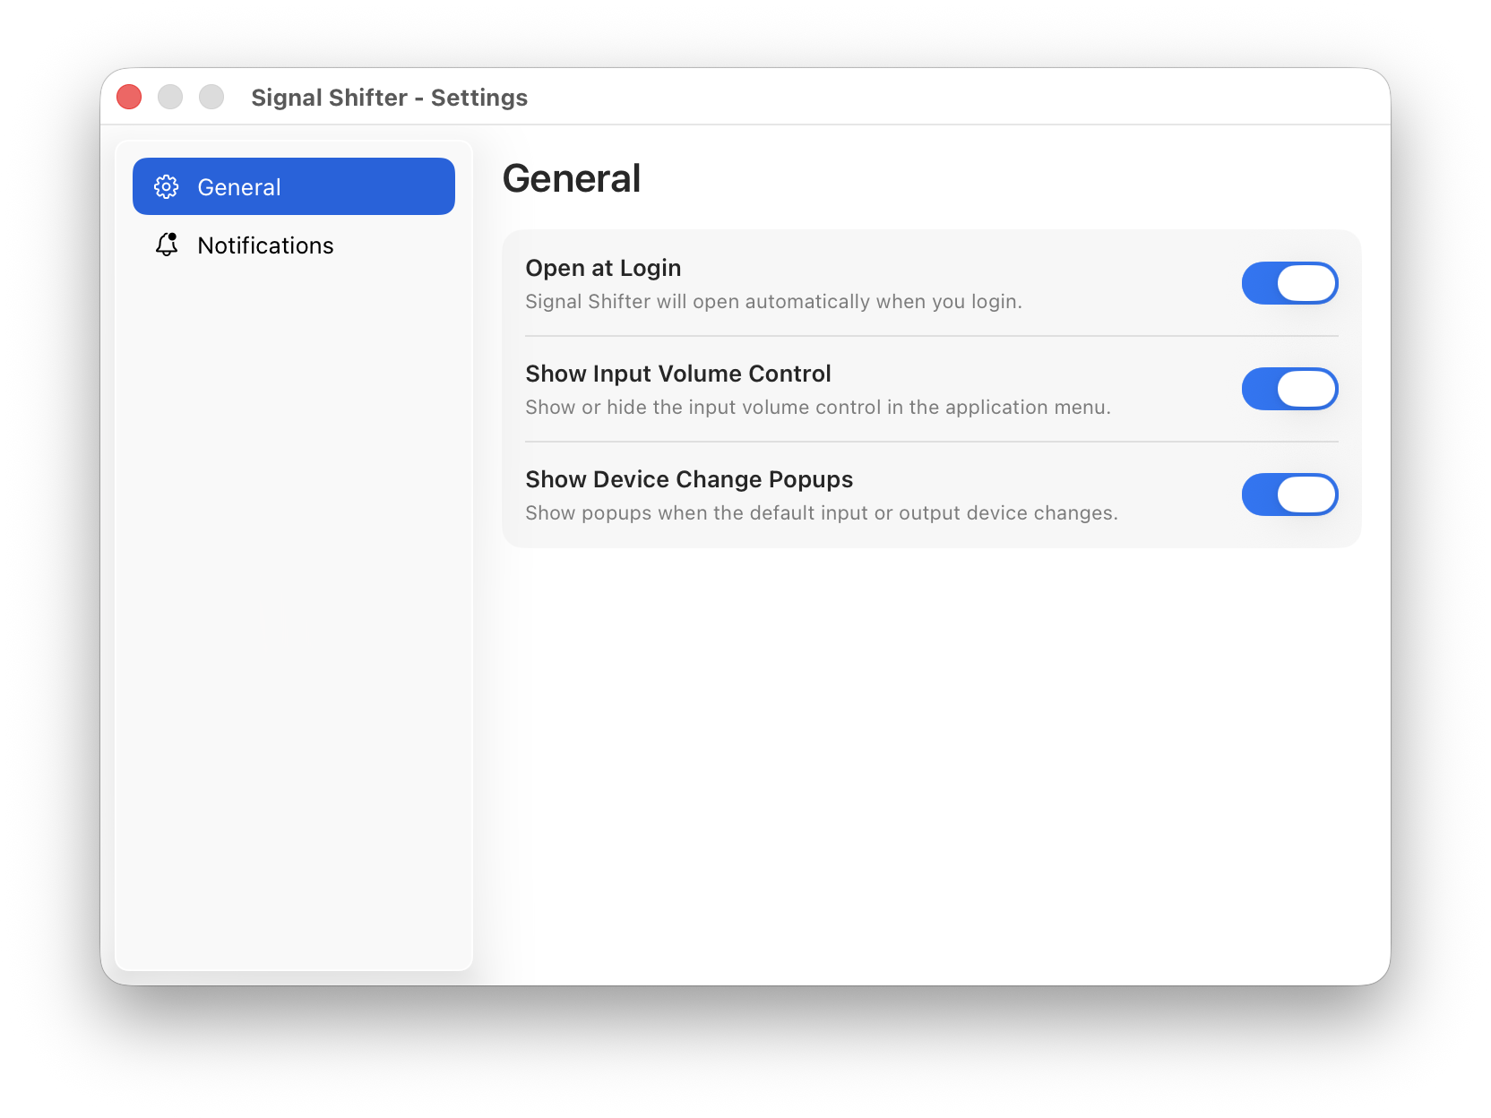This screenshot has width=1491, height=1118.
Task: Turn off Show Input Volume Control
Action: [1289, 389]
